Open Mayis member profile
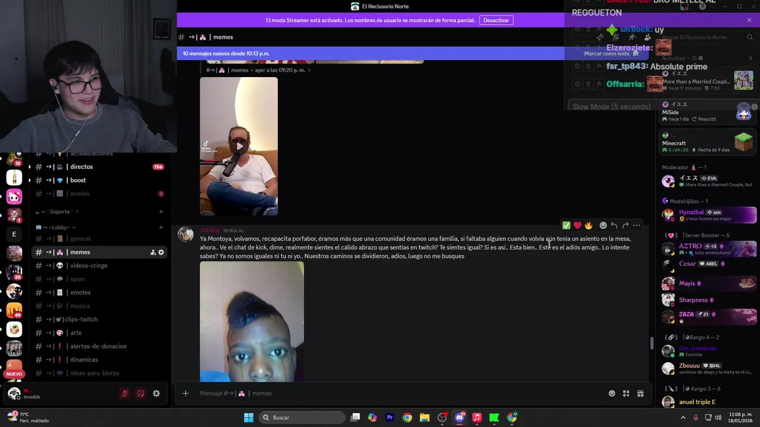The height and width of the screenshot is (427, 760). 709,283
